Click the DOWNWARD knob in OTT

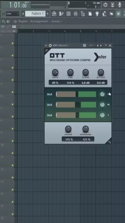tap(86, 129)
